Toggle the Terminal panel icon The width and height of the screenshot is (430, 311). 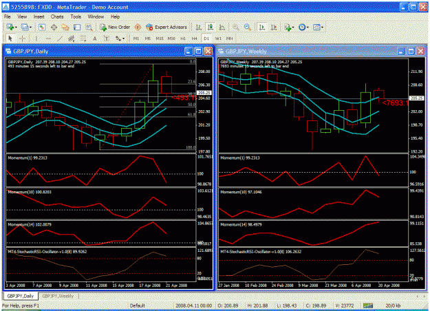coord(77,27)
